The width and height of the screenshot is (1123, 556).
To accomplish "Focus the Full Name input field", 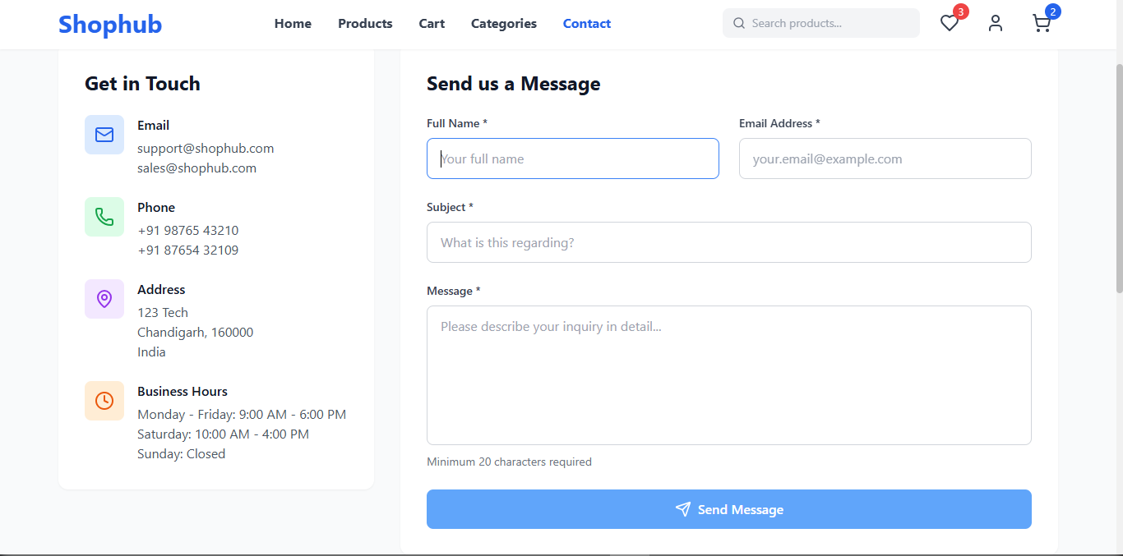I will (573, 159).
